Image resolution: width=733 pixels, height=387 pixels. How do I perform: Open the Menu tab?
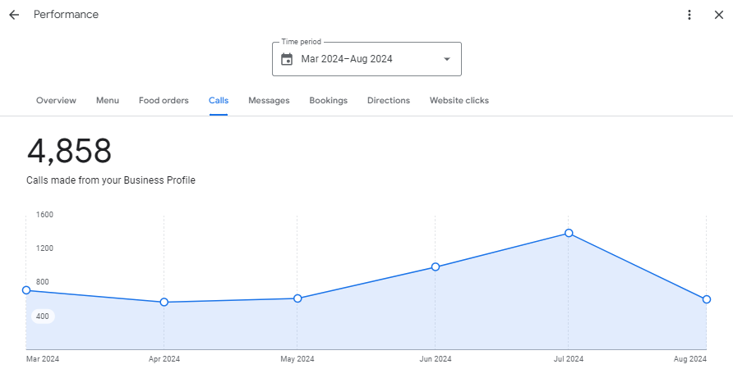[108, 101]
